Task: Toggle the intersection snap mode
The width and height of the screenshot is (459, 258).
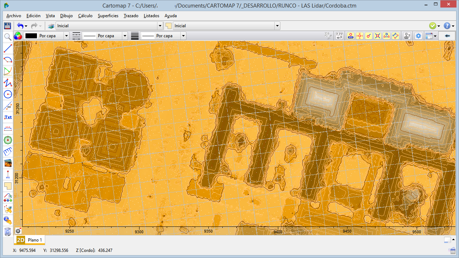Action: [378, 36]
